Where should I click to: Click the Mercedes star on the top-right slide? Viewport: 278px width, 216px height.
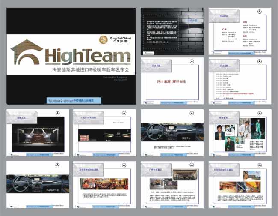tap(259, 13)
